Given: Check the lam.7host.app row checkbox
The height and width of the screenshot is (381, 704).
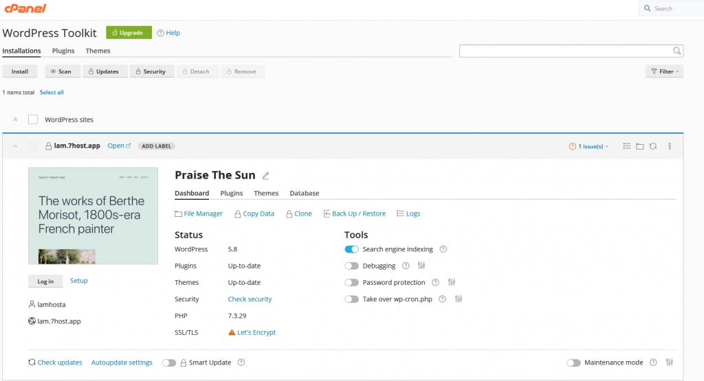Looking at the screenshot, I should pyautogui.click(x=33, y=146).
